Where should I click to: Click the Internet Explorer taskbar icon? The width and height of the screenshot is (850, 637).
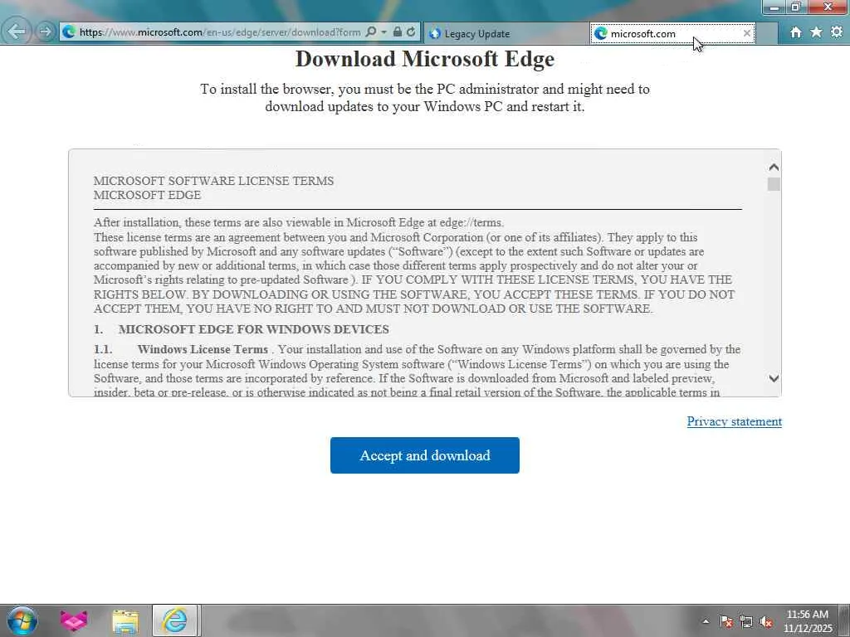pos(174,620)
